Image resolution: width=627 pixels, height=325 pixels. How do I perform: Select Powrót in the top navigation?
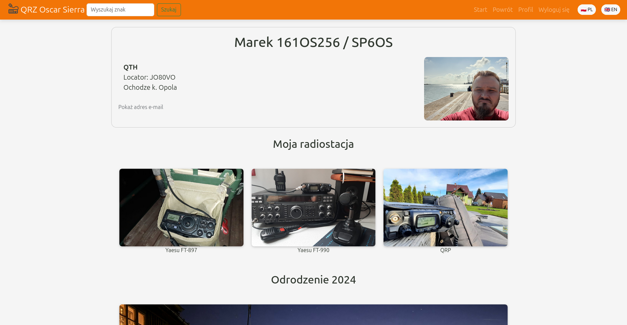(503, 10)
